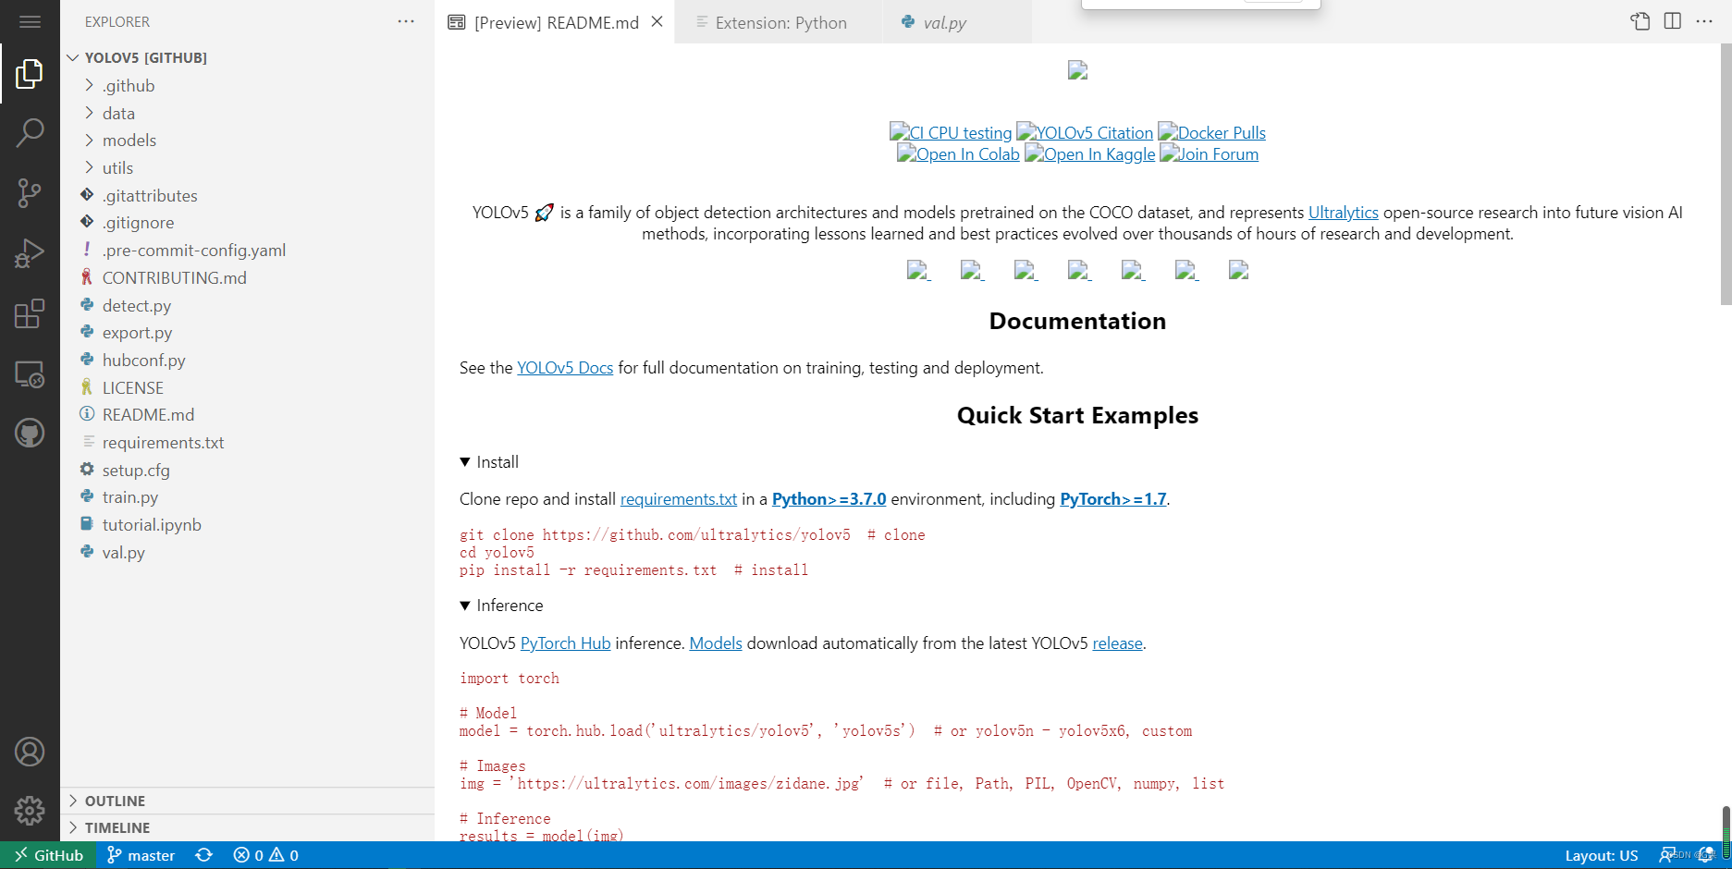Viewport: 1732px width, 869px height.
Task: Follow the Join Forum link
Action: (1209, 153)
